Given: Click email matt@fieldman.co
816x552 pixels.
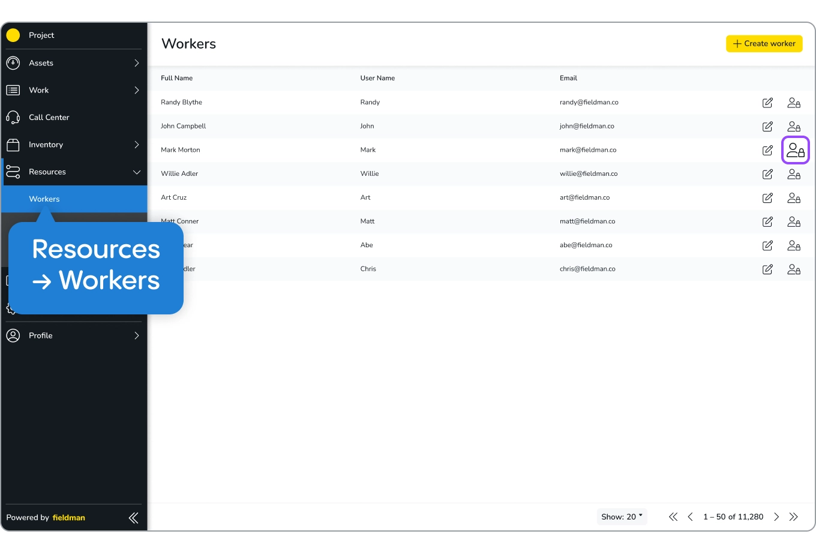Looking at the screenshot, I should click(587, 222).
